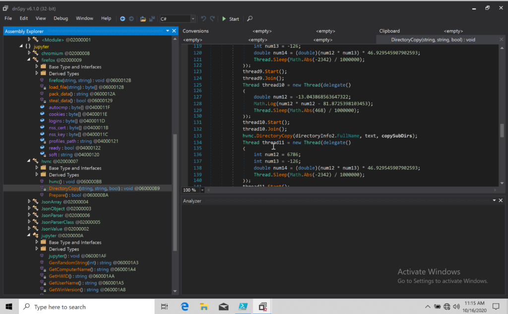Expand hvnc Derived Types folder

pyautogui.click(x=37, y=175)
